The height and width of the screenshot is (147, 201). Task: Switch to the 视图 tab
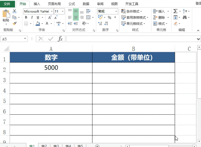click(114, 4)
